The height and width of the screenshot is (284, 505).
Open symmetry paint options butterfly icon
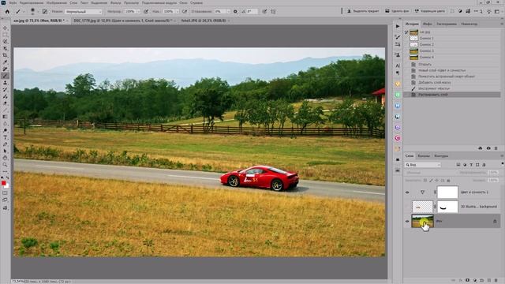click(x=273, y=11)
